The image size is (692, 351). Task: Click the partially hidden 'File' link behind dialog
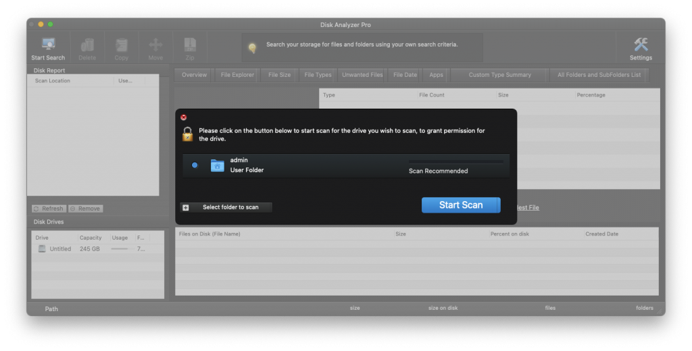pyautogui.click(x=528, y=208)
